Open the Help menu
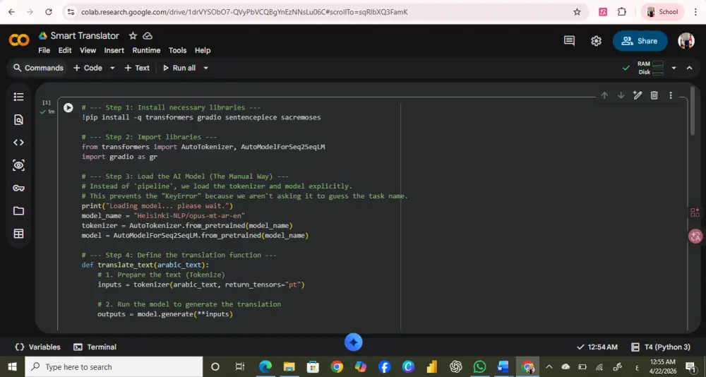This screenshot has width=706, height=377. pyautogui.click(x=203, y=50)
